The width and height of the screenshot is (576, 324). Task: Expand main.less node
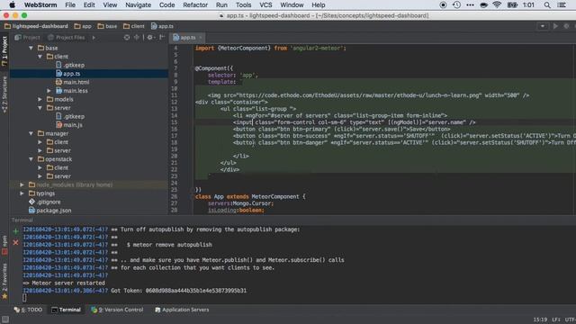pyautogui.click(x=49, y=91)
